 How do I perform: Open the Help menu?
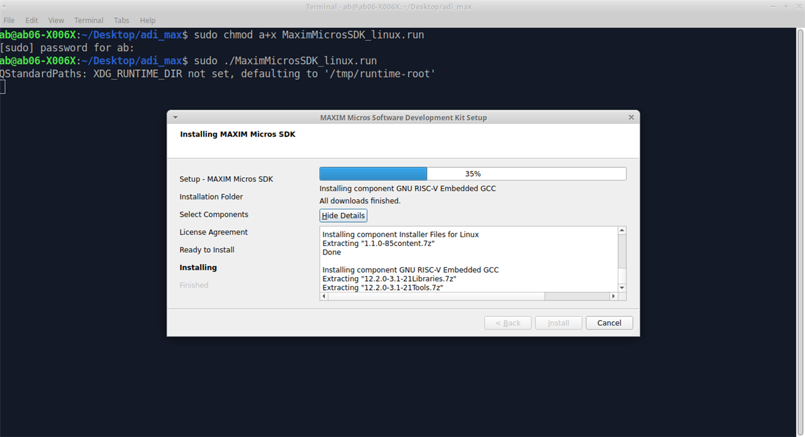(148, 20)
